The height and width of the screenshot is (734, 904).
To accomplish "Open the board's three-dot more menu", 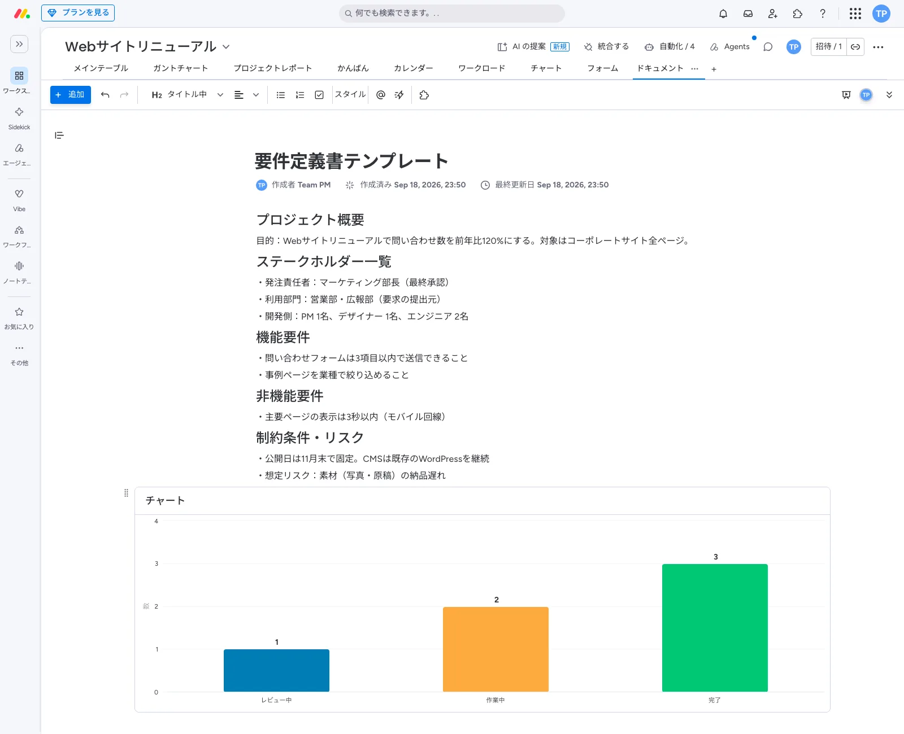I will point(878,47).
